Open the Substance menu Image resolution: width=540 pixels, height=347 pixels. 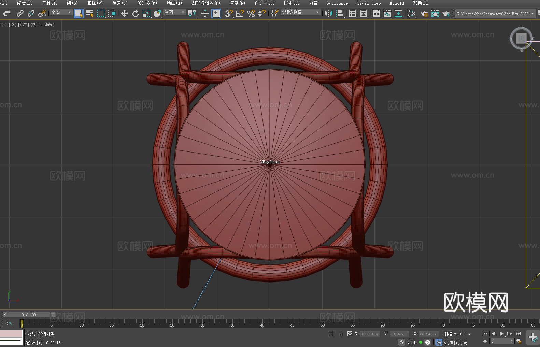tap(337, 3)
